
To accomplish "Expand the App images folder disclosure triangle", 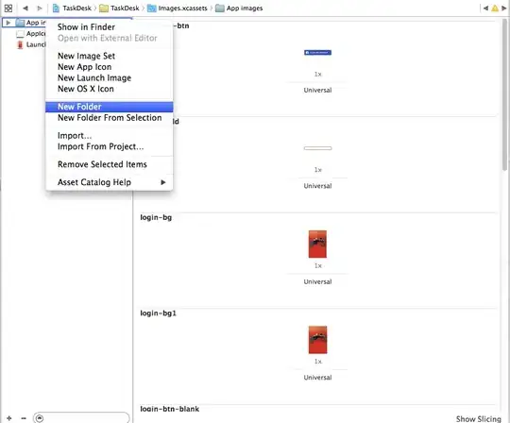I will [x=8, y=23].
